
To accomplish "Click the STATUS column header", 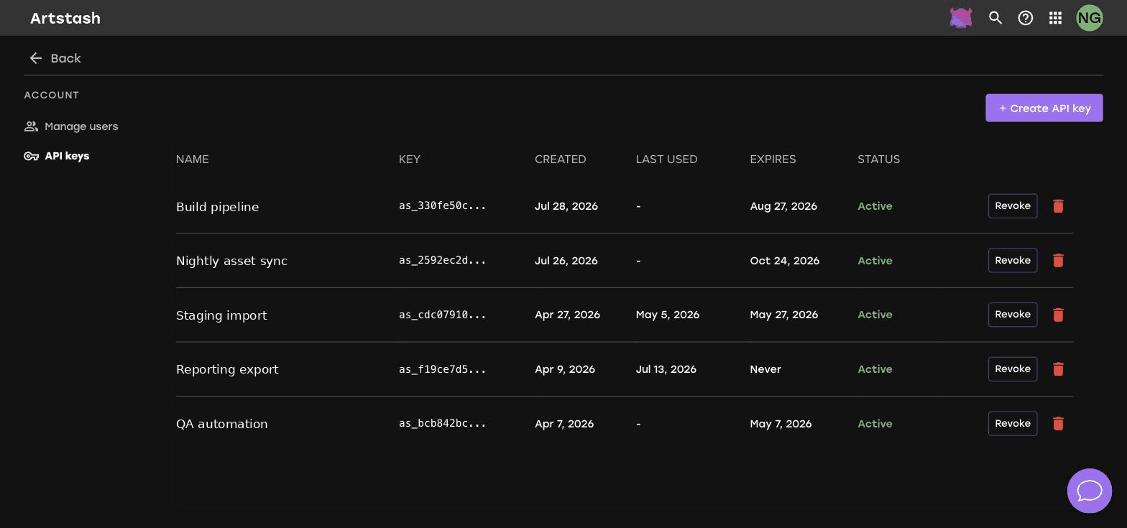I will tap(879, 159).
